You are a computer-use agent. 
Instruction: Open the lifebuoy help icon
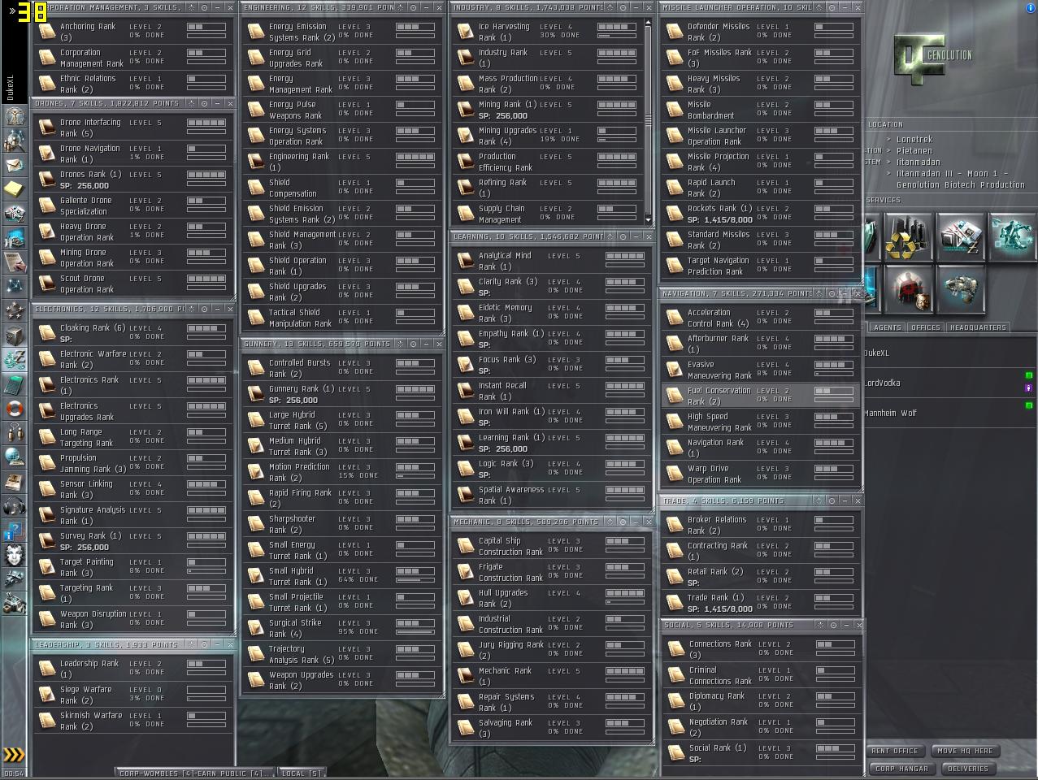(15, 409)
